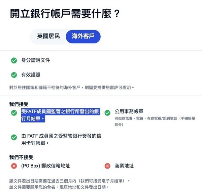
Task: Click the 我們不接受 section heading
Action: [x=21, y=157]
